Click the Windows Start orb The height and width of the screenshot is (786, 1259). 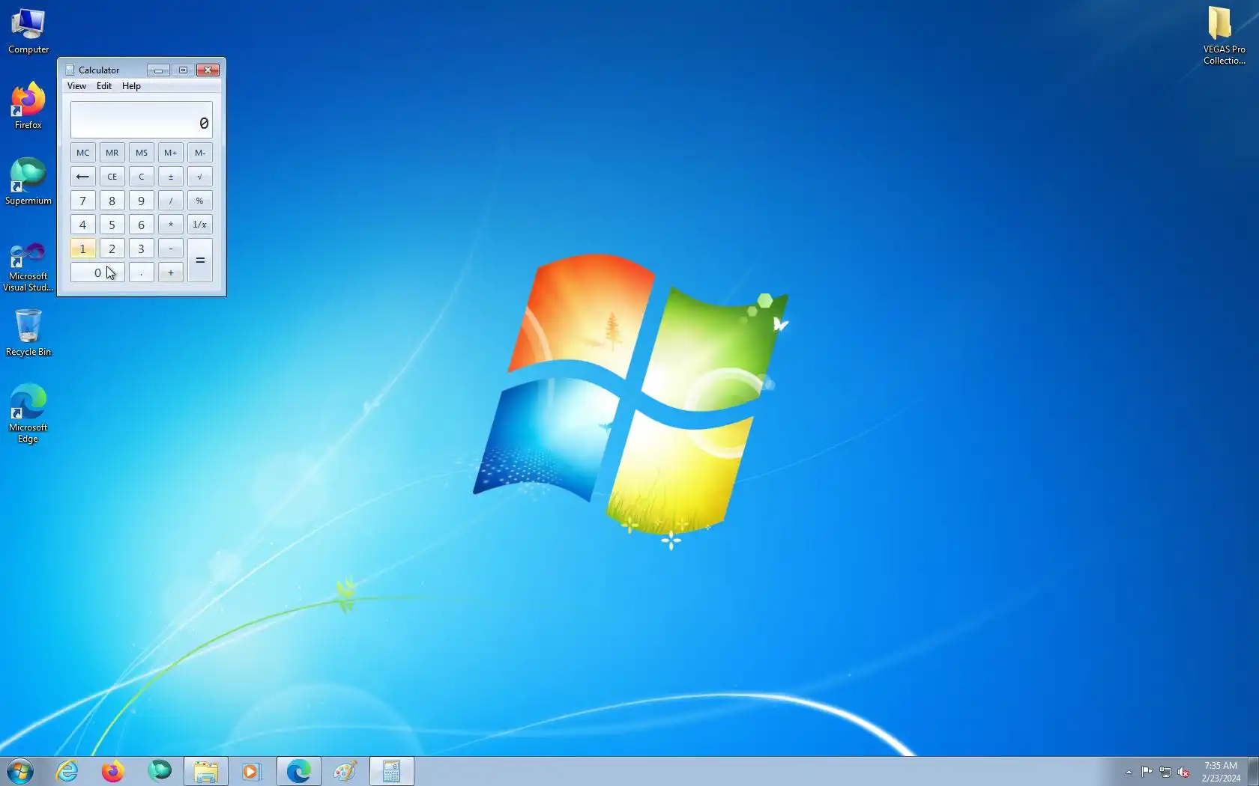coord(20,771)
